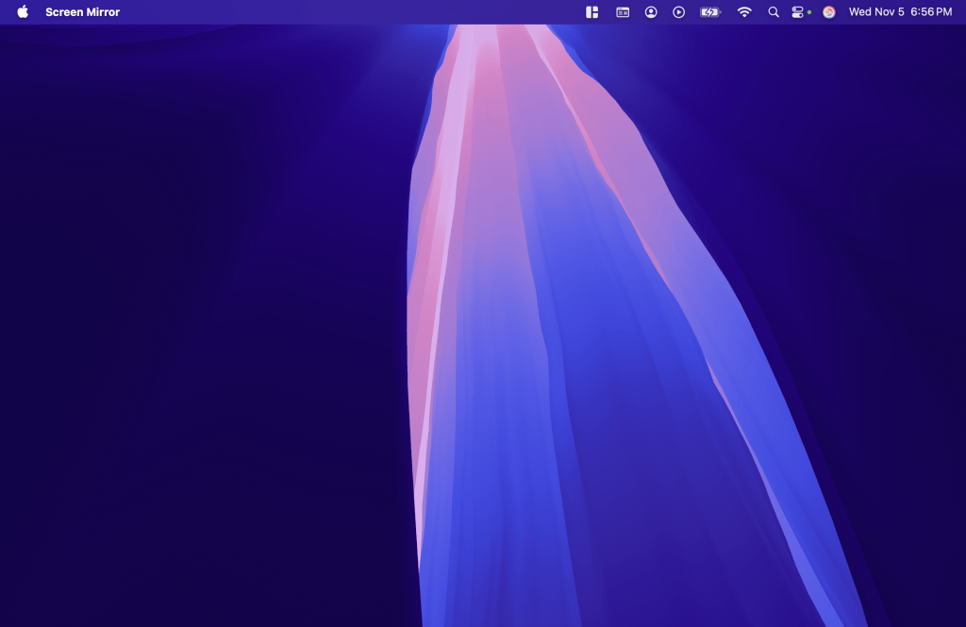Open the Screen Mirror app menu
The image size is (966, 627).
point(82,12)
